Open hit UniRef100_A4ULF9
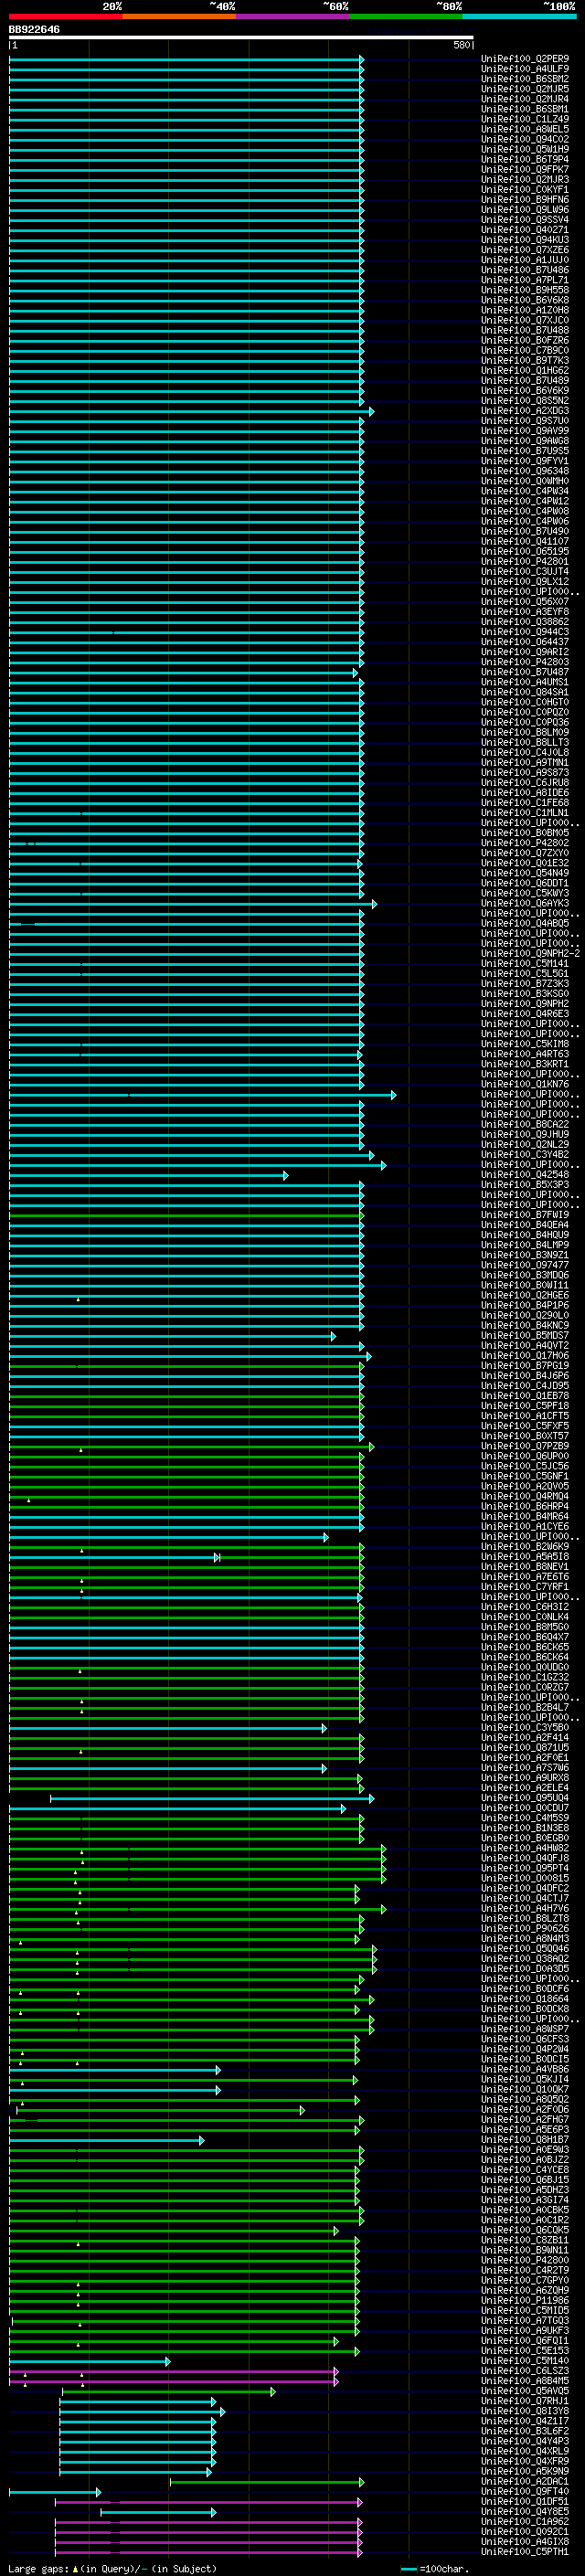Screen dimensions: 585x2576 tap(525, 69)
